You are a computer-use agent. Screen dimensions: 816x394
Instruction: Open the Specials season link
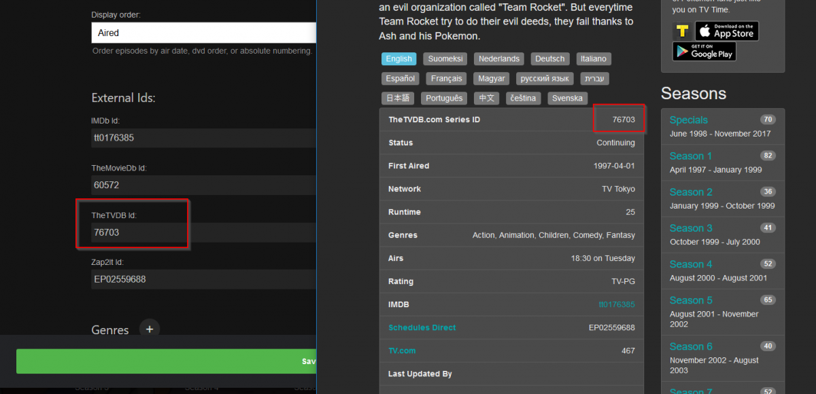688,120
